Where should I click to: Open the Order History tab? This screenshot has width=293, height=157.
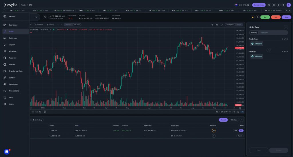coord(37,120)
